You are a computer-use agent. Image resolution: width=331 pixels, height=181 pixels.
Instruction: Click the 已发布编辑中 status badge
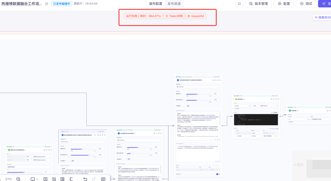62,4
